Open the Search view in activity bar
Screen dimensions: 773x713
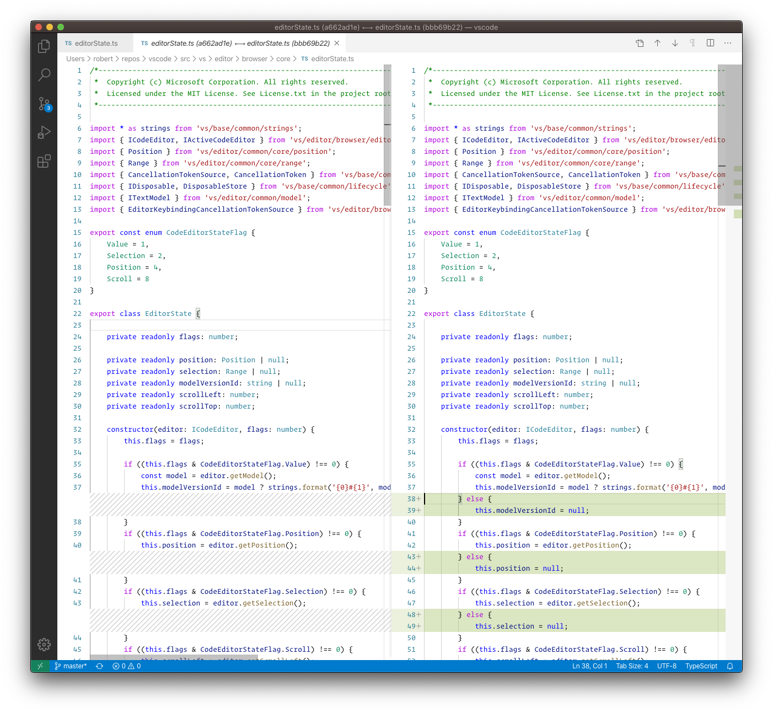tap(44, 75)
